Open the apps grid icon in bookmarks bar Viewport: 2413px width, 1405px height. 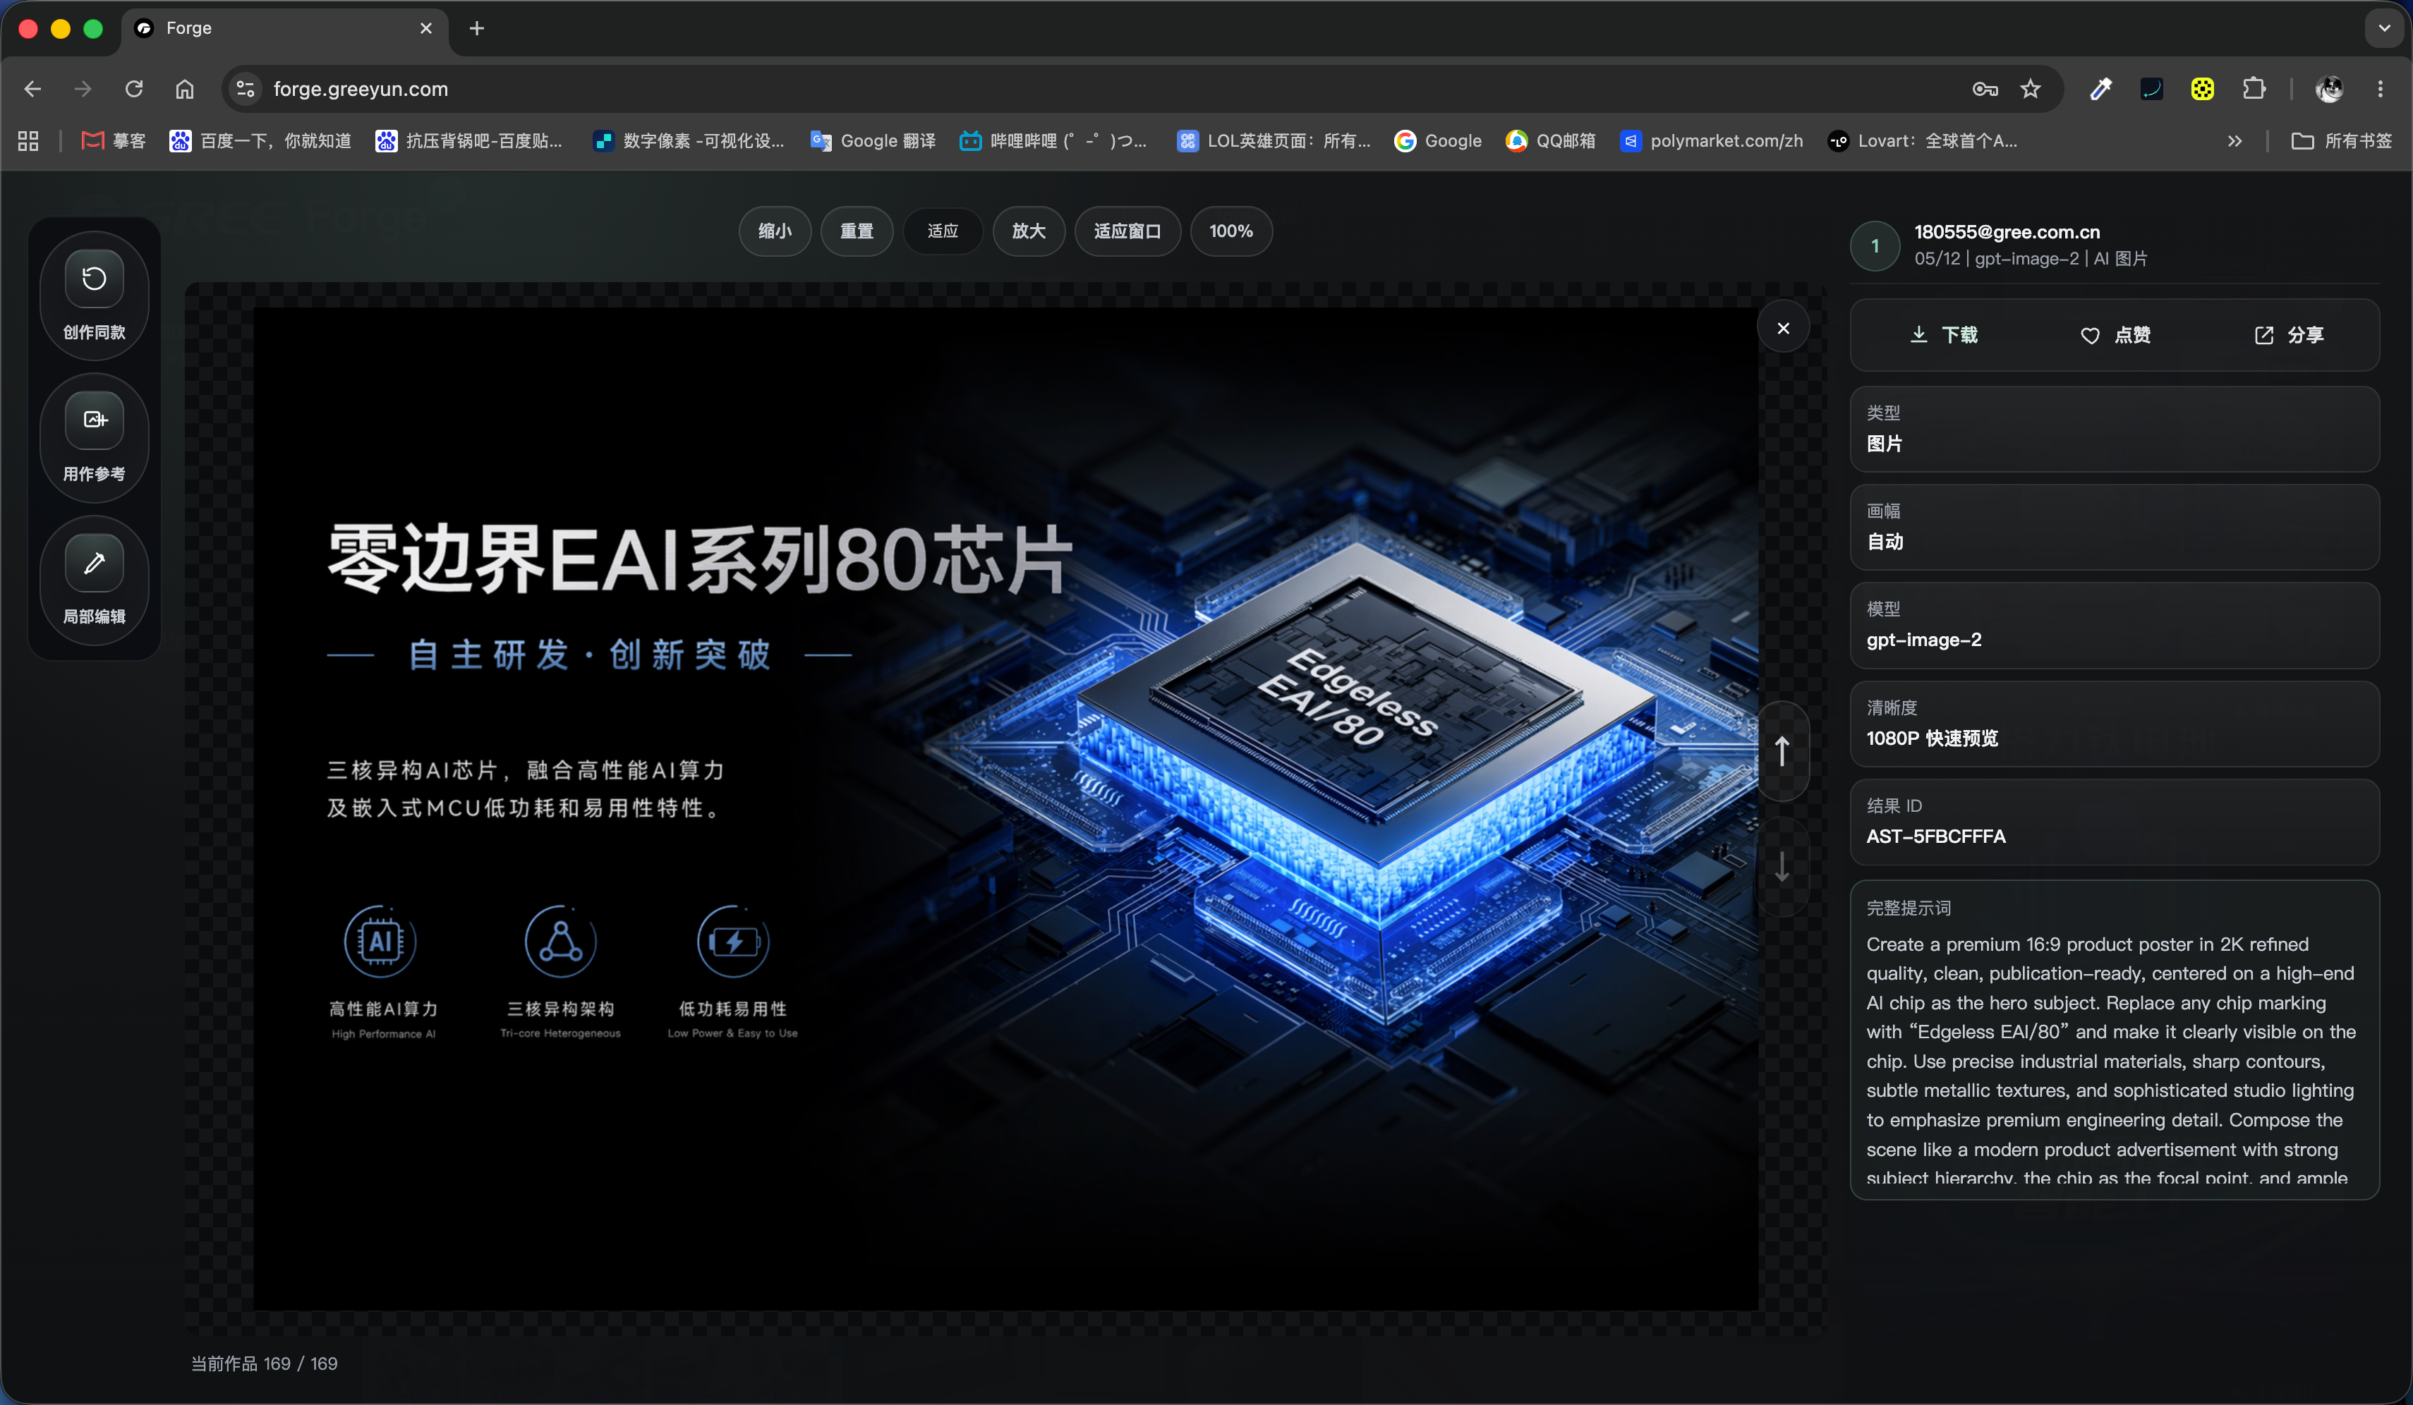pyautogui.click(x=28, y=140)
